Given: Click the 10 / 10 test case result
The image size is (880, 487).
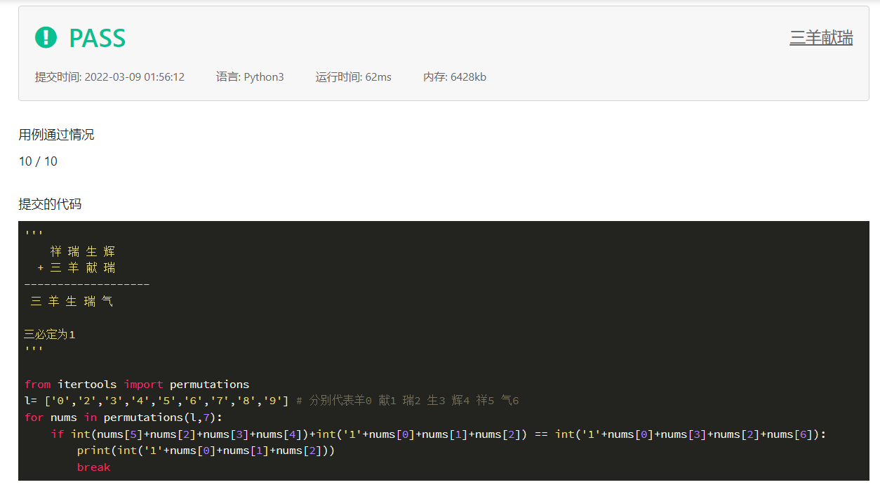Looking at the screenshot, I should (x=38, y=161).
